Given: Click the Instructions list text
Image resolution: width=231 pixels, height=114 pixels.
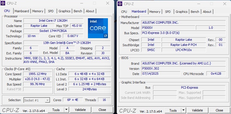Looking at the screenshot, I should (x=67, y=60).
